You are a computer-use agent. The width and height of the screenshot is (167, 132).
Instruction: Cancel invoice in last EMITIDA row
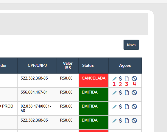[134, 121]
